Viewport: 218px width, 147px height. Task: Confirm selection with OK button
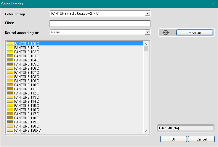173,139
